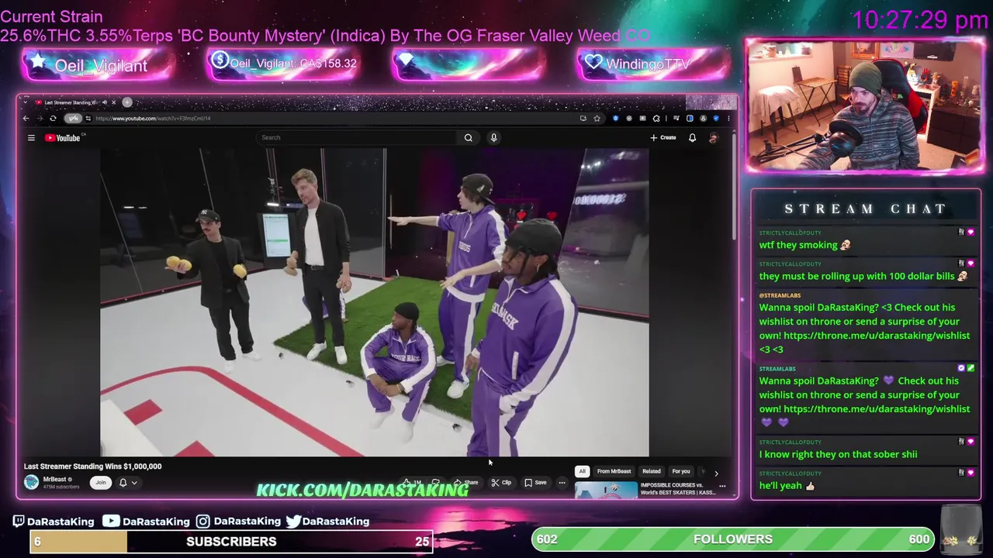Open the YouTube hamburger guide menu
993x558 pixels.
(x=31, y=138)
